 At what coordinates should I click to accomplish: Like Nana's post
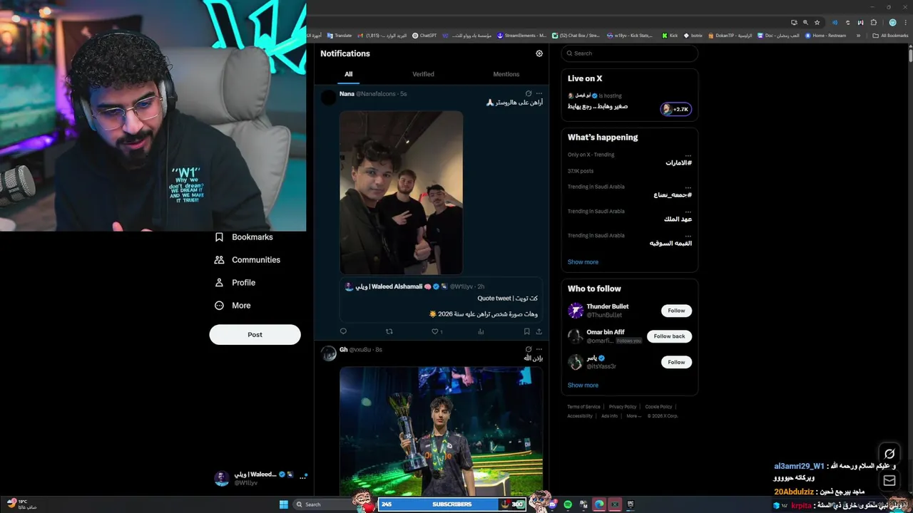[437, 331]
